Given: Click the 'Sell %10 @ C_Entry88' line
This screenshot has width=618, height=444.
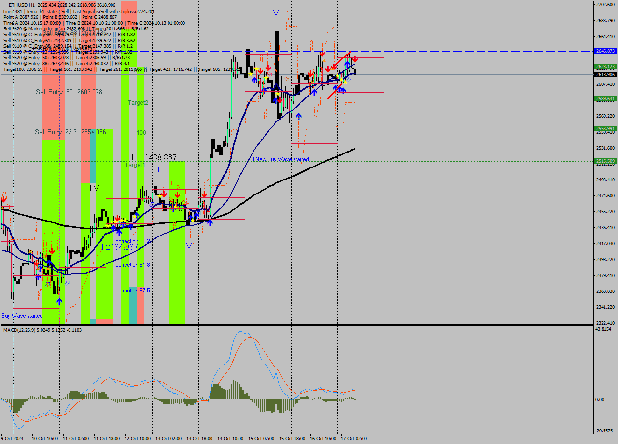Looking at the screenshot, I should tap(68, 46).
